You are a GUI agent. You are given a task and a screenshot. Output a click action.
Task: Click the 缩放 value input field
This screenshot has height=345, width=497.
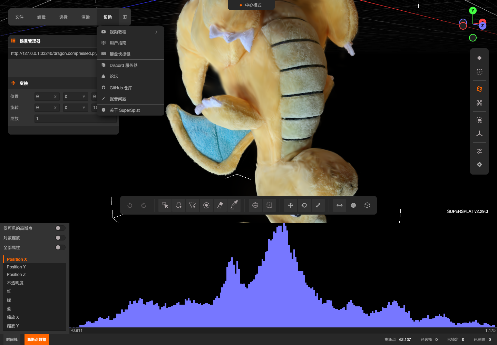pos(76,119)
